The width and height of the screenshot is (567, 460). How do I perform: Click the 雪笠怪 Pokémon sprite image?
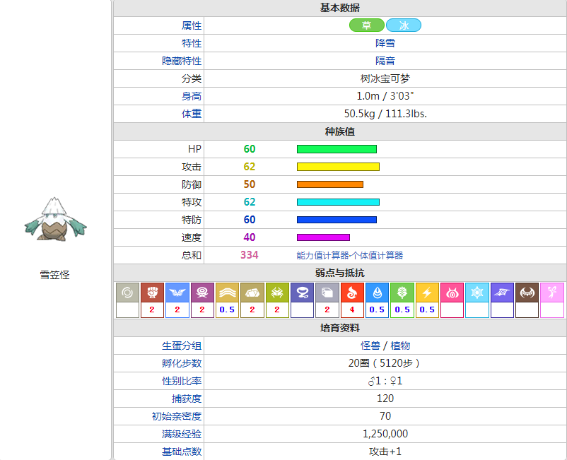55,219
